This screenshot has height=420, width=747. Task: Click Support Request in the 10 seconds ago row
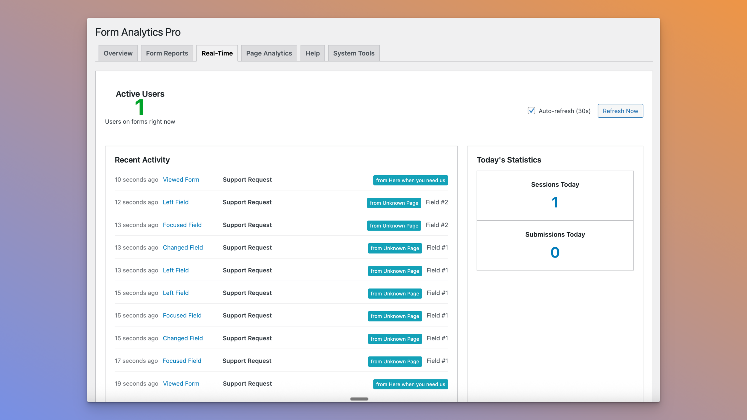247,180
